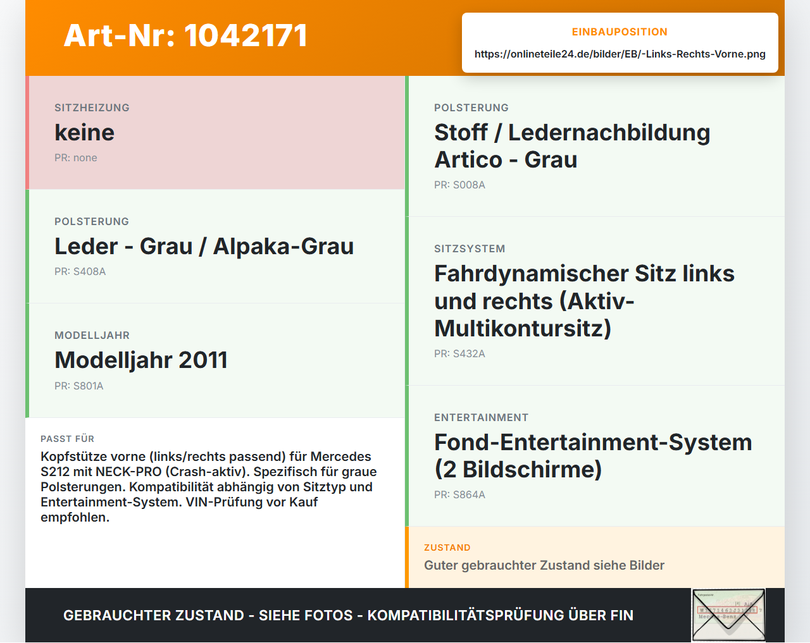Click the ZUSTAND label

(x=447, y=548)
